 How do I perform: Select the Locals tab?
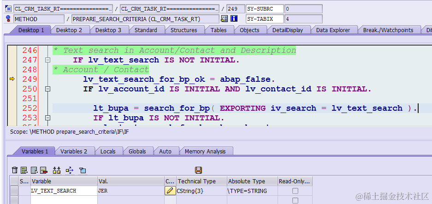pos(108,151)
